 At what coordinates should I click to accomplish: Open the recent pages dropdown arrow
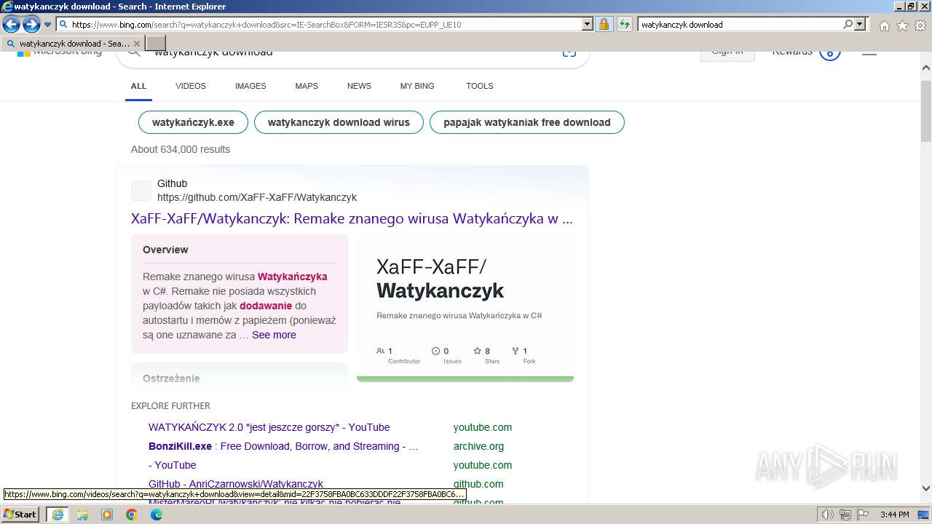(47, 25)
